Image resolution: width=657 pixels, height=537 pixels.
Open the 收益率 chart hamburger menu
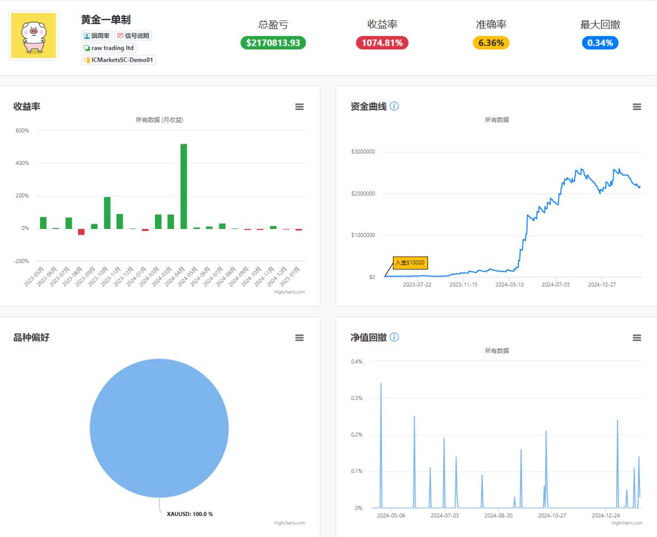pyautogui.click(x=299, y=107)
